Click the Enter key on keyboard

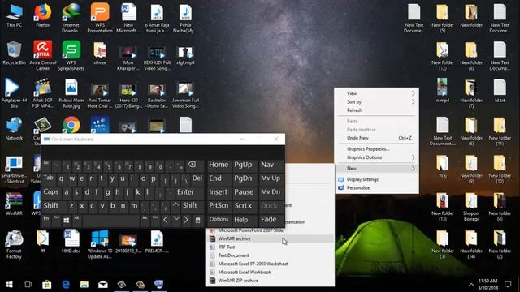(x=189, y=192)
